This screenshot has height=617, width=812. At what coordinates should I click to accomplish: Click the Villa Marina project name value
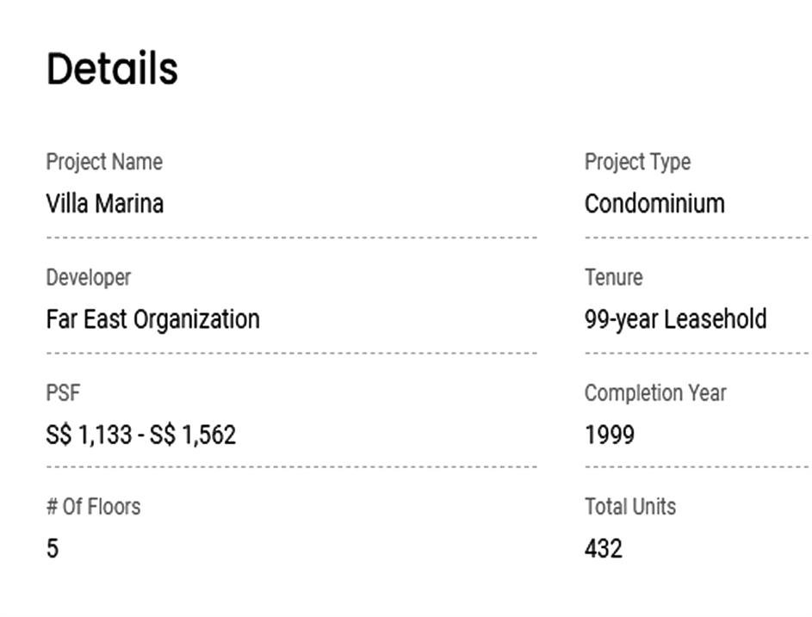(x=105, y=204)
